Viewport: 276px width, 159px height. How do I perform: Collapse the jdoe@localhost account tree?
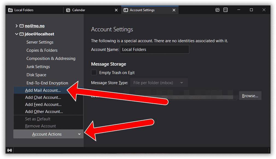pos(16,34)
